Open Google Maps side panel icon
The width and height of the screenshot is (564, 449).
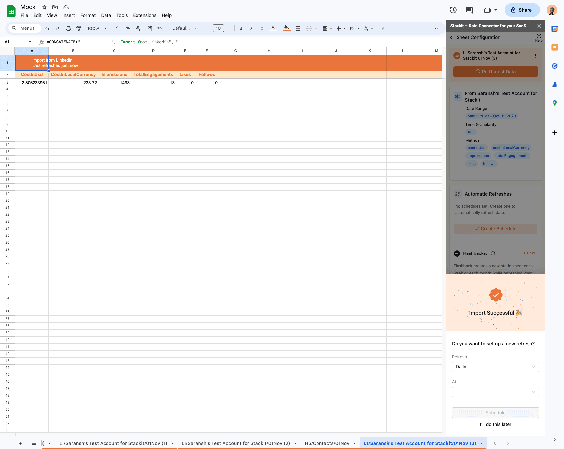(x=555, y=103)
